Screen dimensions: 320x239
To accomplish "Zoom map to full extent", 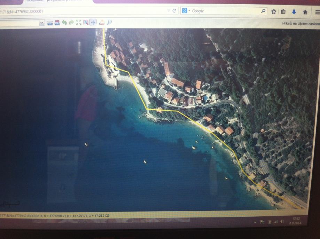I will (79, 22).
